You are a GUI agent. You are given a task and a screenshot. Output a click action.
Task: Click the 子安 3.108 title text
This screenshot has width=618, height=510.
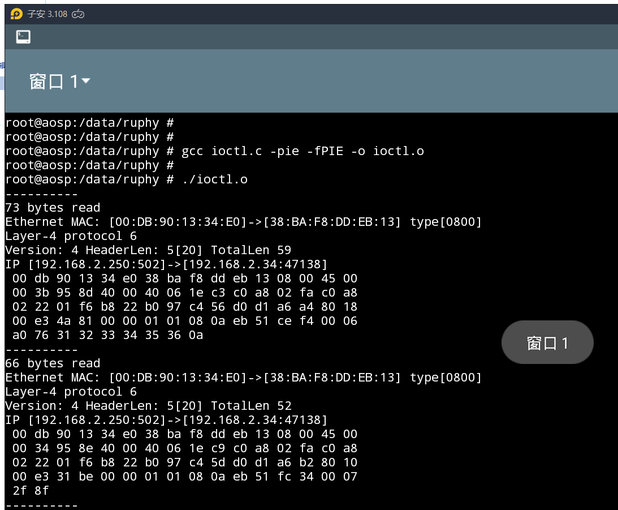click(47, 14)
